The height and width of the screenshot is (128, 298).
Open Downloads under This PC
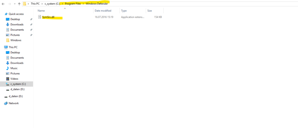[17, 63]
